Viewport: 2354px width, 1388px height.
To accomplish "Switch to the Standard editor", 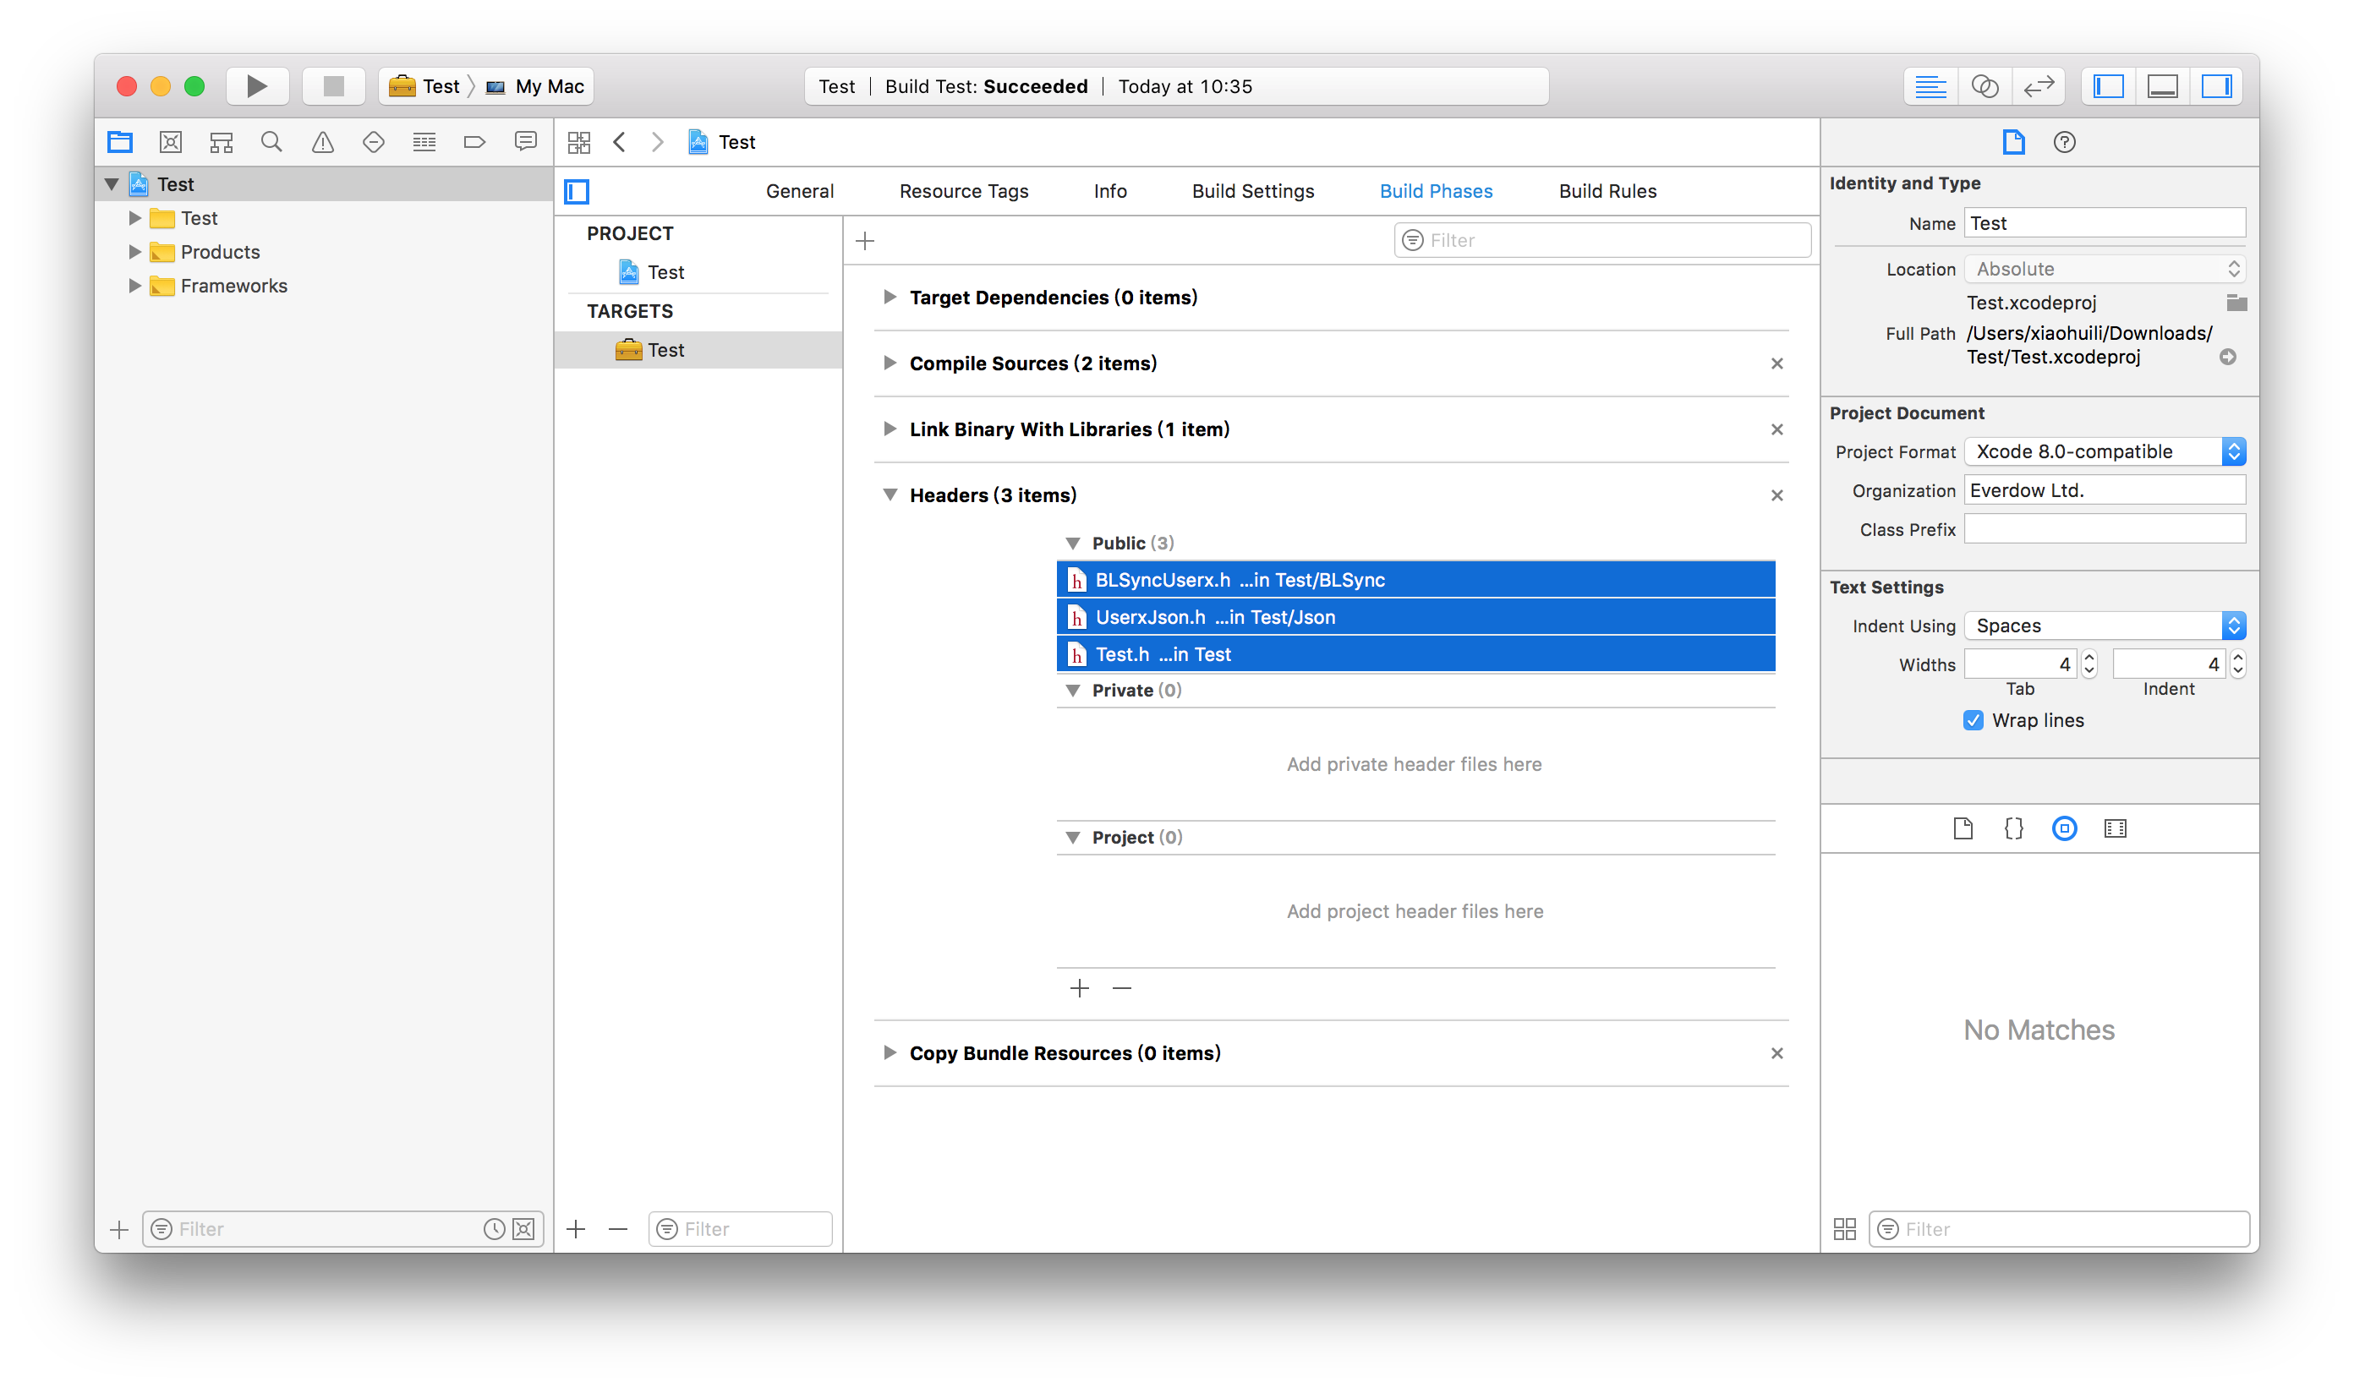I will pyautogui.click(x=1930, y=86).
